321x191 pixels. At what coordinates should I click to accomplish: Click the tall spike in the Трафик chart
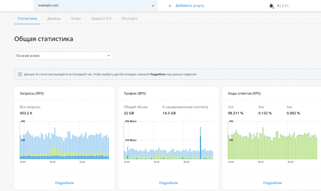tap(200, 143)
